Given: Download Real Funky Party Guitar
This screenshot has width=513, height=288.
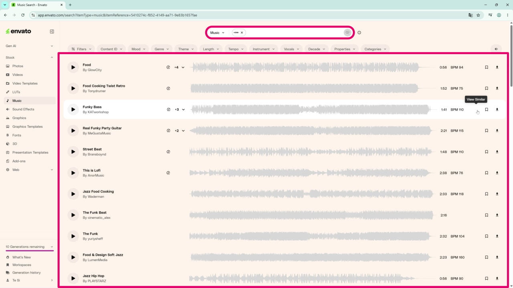Looking at the screenshot, I should click(497, 130).
